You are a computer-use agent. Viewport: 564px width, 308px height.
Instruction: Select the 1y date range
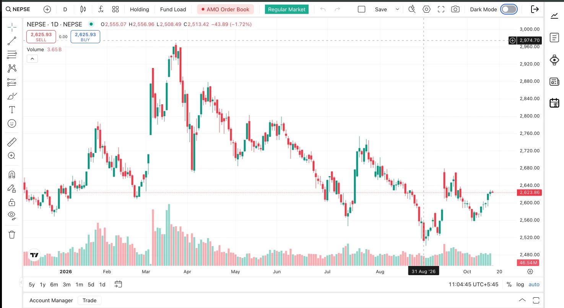pos(43,284)
